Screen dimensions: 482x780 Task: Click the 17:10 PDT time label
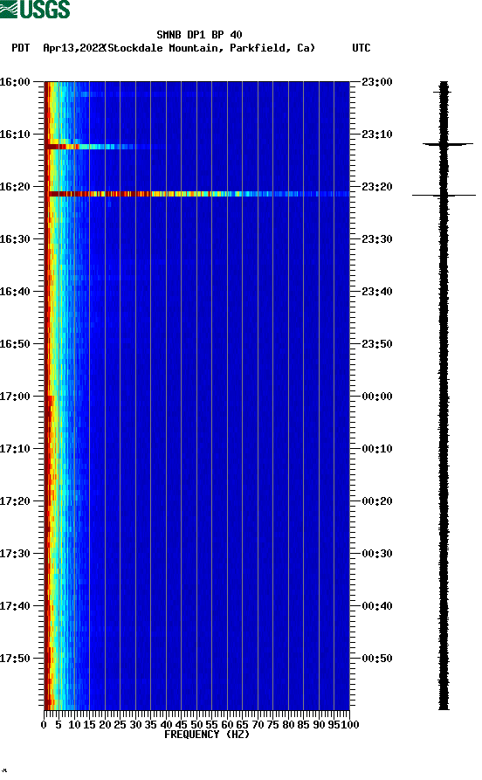pyautogui.click(x=15, y=449)
